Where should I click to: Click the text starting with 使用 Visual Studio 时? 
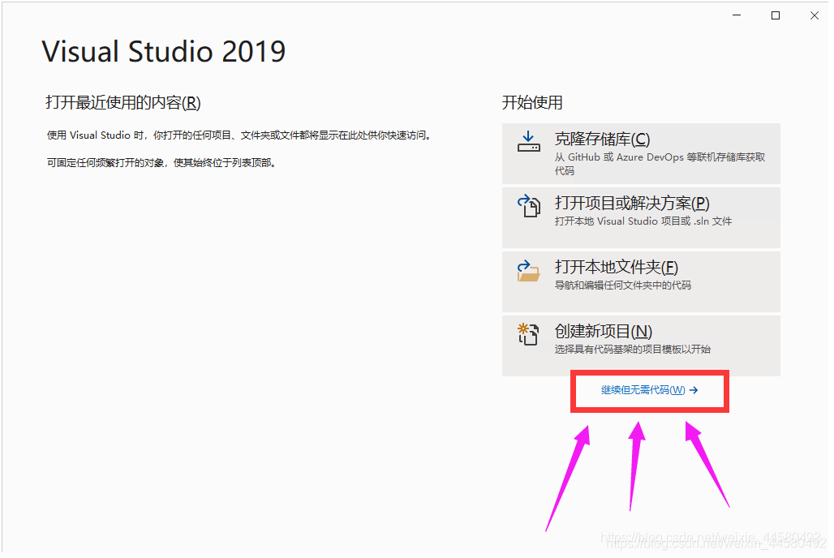coord(240,135)
